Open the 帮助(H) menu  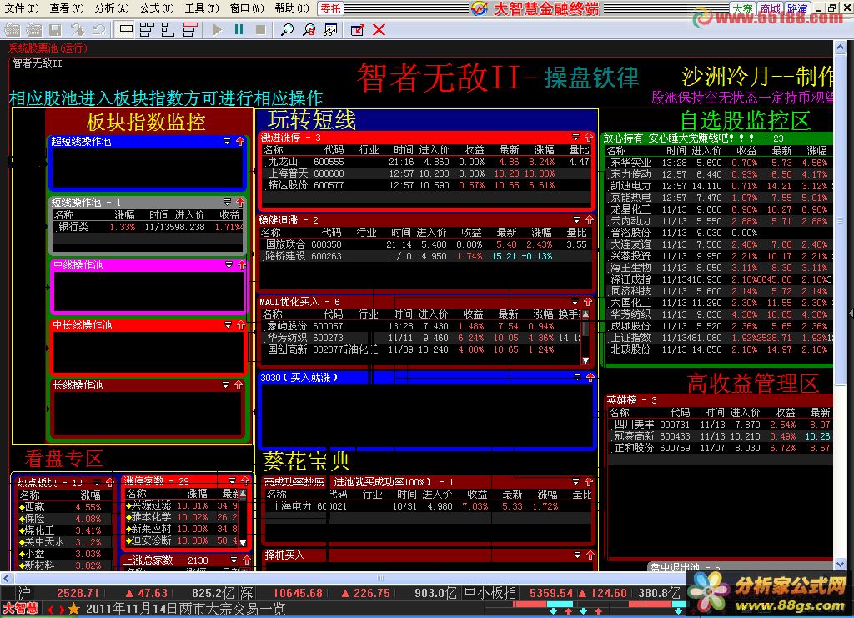291,8
